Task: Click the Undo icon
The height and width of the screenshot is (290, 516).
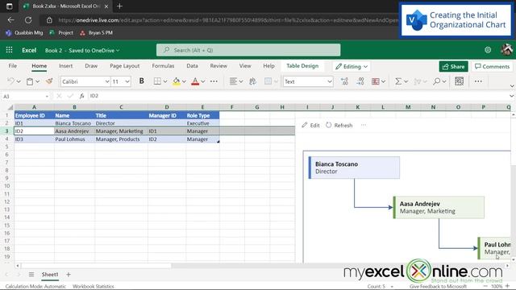Action: tap(10, 81)
